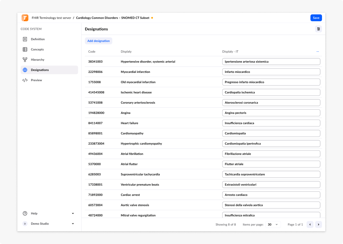Edit the Insufficienza cardiaca field

pos(271,123)
